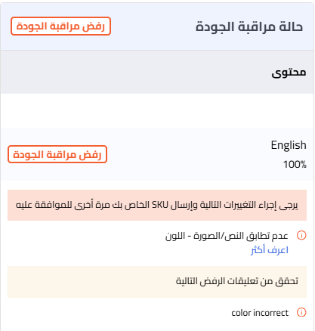The image size is (315, 331).
Task: Click the empty white row under the محتوى header
Action: [x=157, y=110]
